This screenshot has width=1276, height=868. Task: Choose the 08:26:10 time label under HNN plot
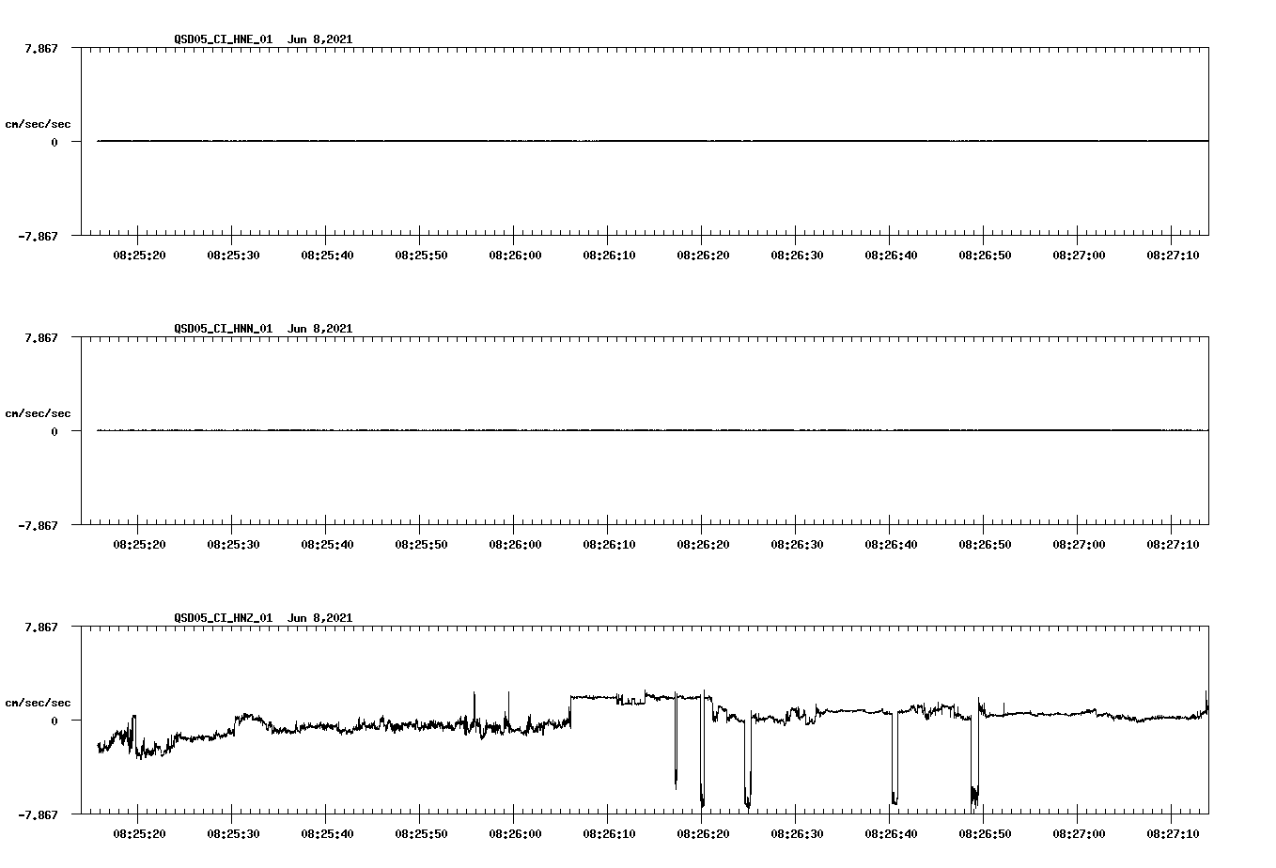609,545
